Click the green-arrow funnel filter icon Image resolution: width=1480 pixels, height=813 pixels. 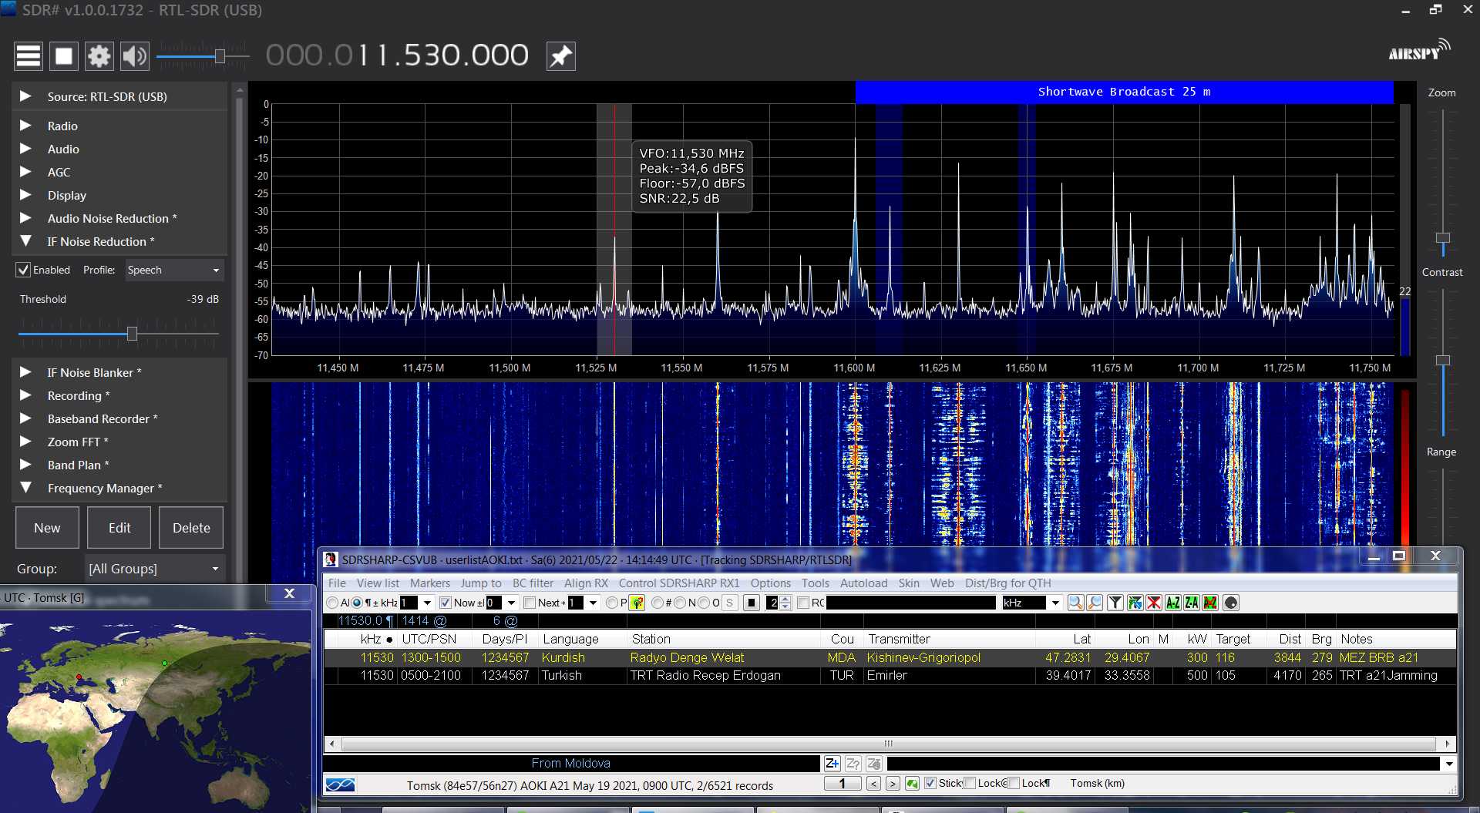point(1135,603)
